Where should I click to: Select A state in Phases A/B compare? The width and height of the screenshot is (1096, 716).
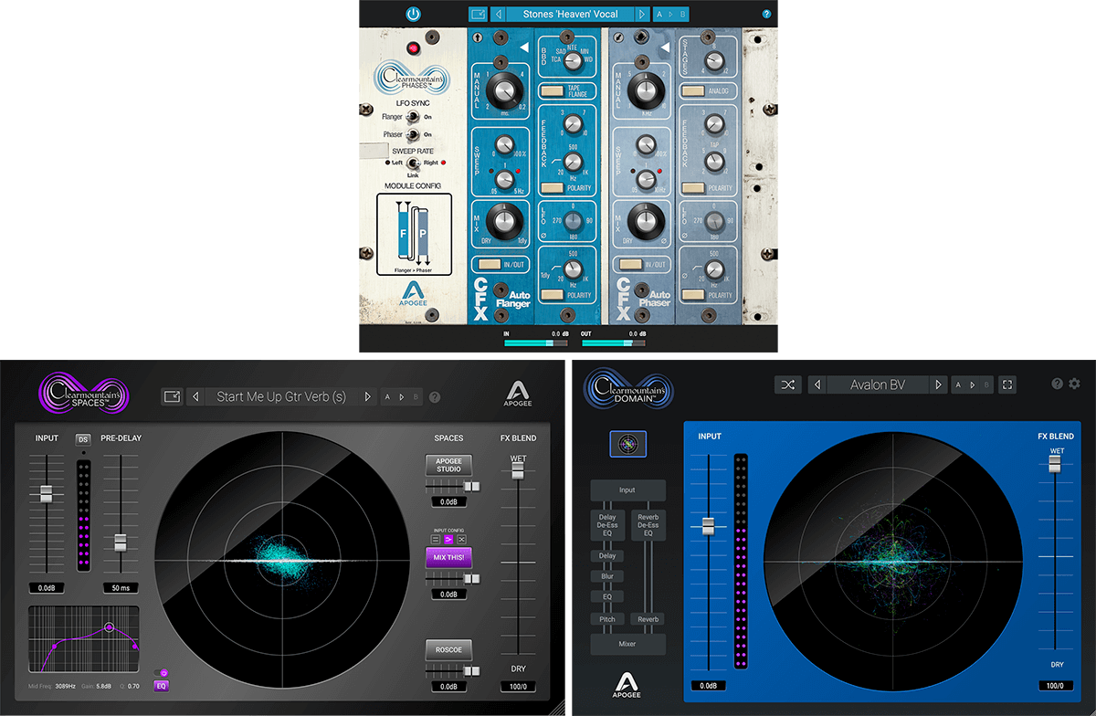[x=659, y=14]
